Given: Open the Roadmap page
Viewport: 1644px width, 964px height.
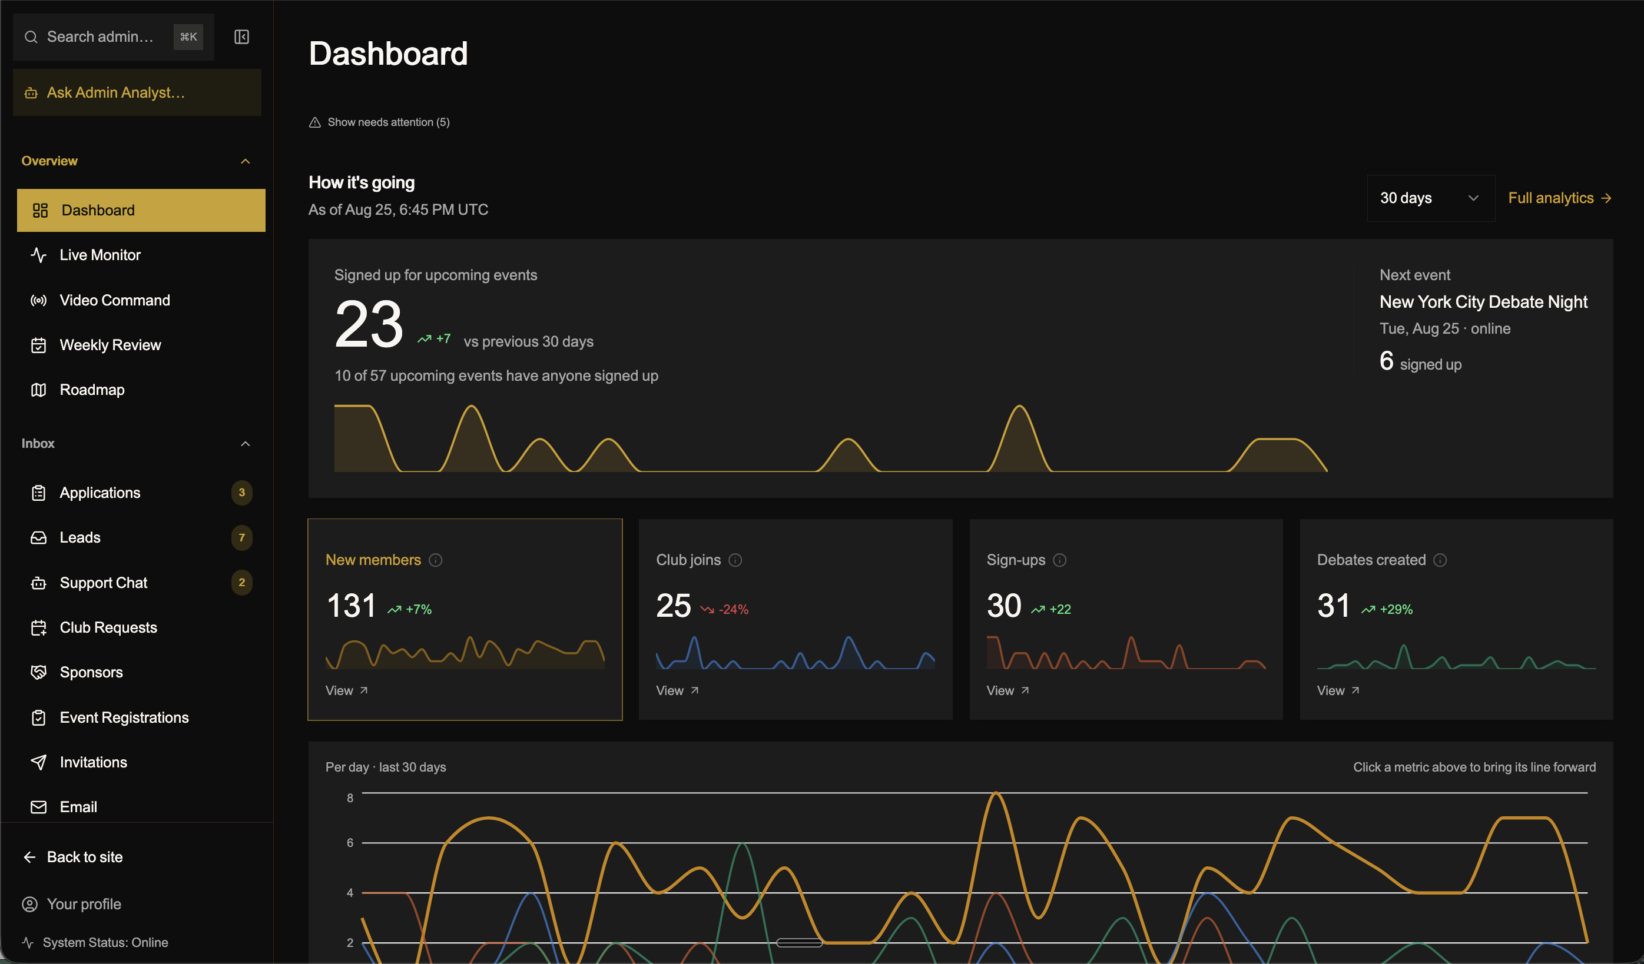Looking at the screenshot, I should pos(141,390).
